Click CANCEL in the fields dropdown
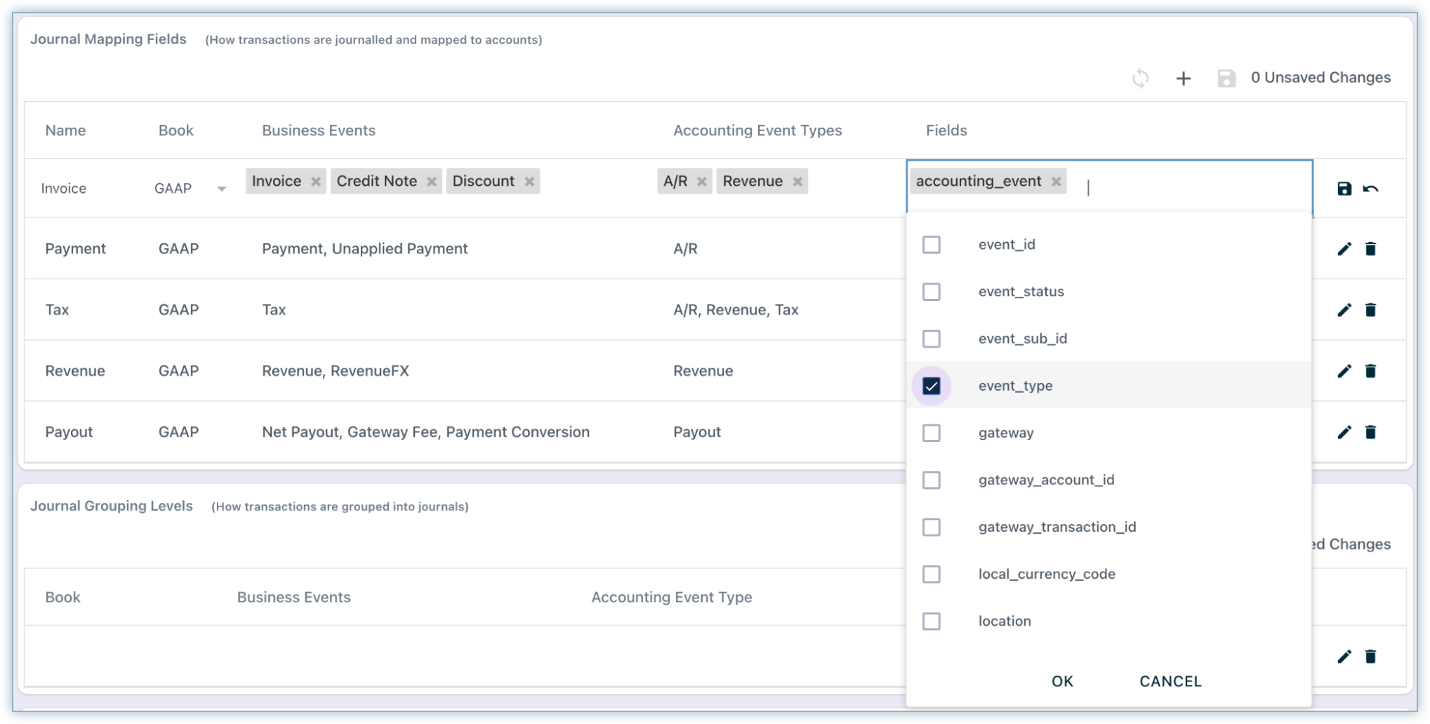1430x724 pixels. coord(1170,681)
